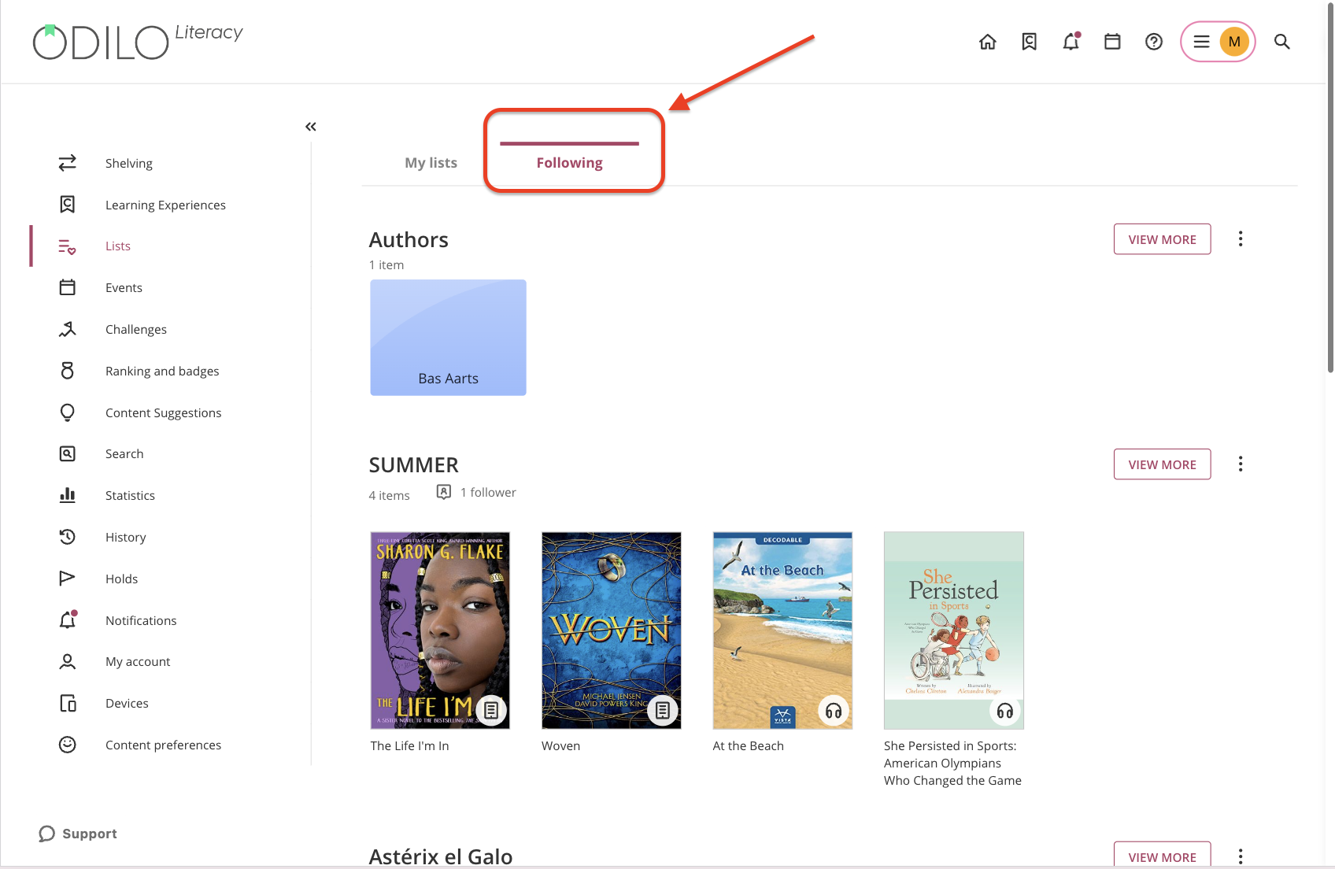
Task: Click the Woven title link
Action: (560, 745)
